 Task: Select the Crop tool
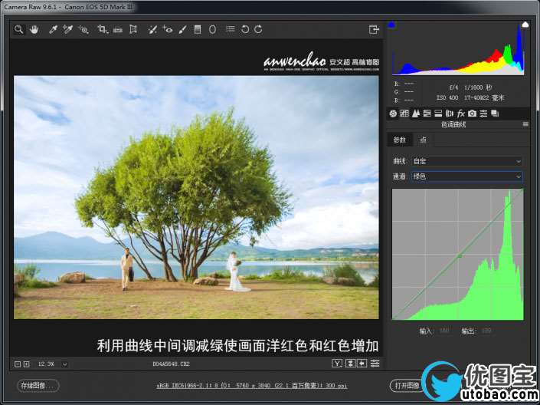click(103, 30)
